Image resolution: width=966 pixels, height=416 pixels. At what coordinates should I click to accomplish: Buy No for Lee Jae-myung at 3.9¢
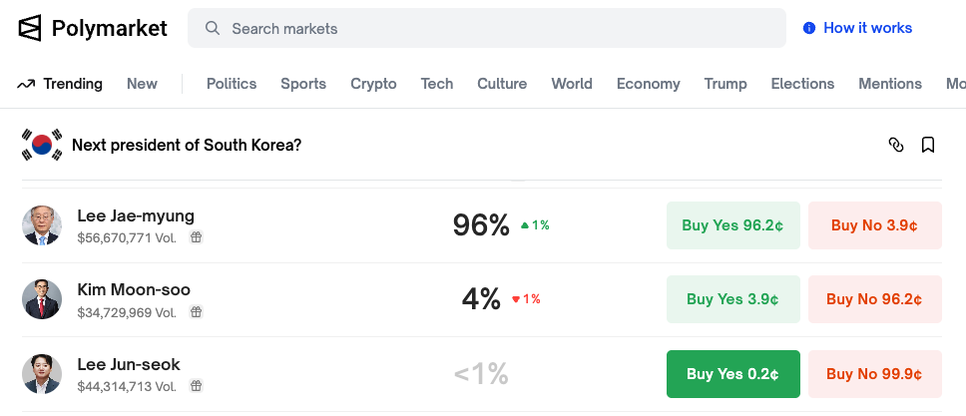(874, 225)
